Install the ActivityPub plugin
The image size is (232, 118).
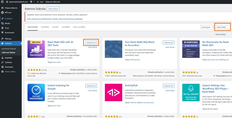pyautogui.click(x=168, y=86)
